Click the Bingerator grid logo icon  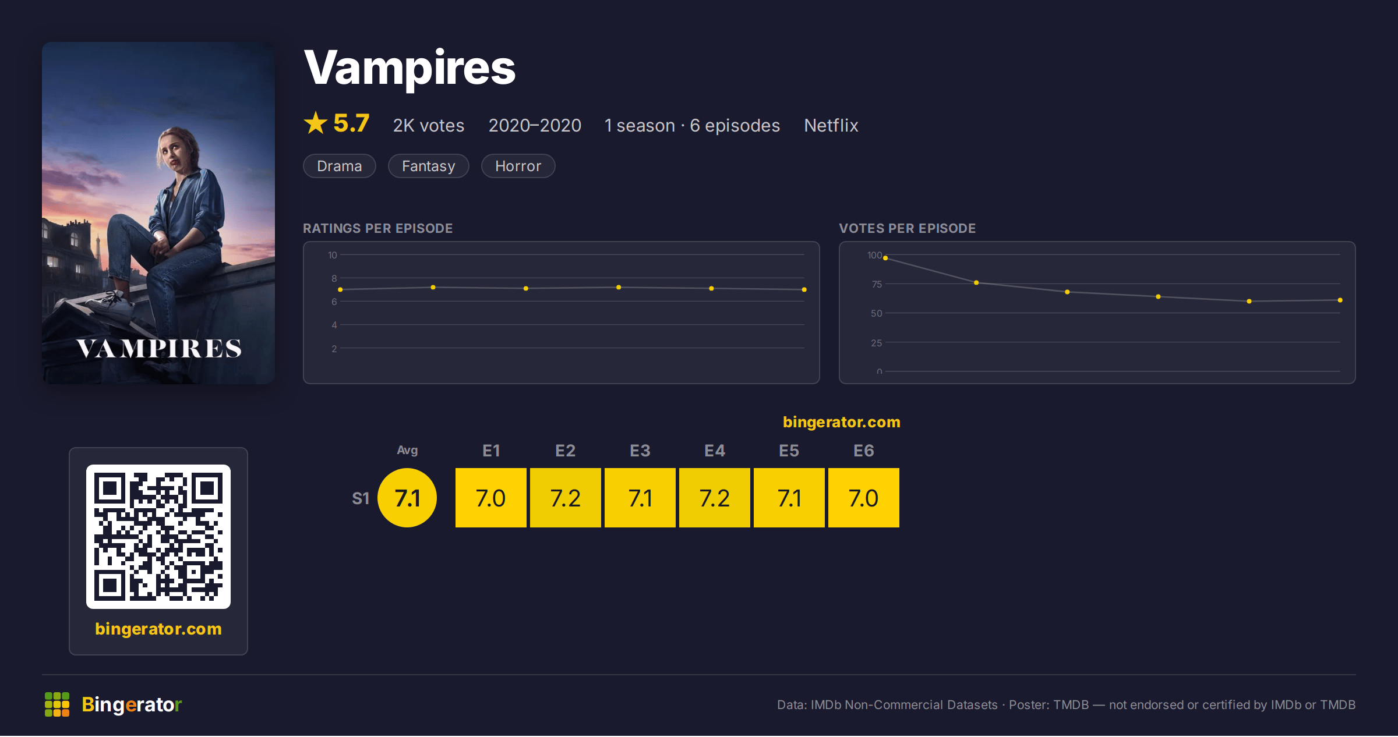[x=57, y=704]
